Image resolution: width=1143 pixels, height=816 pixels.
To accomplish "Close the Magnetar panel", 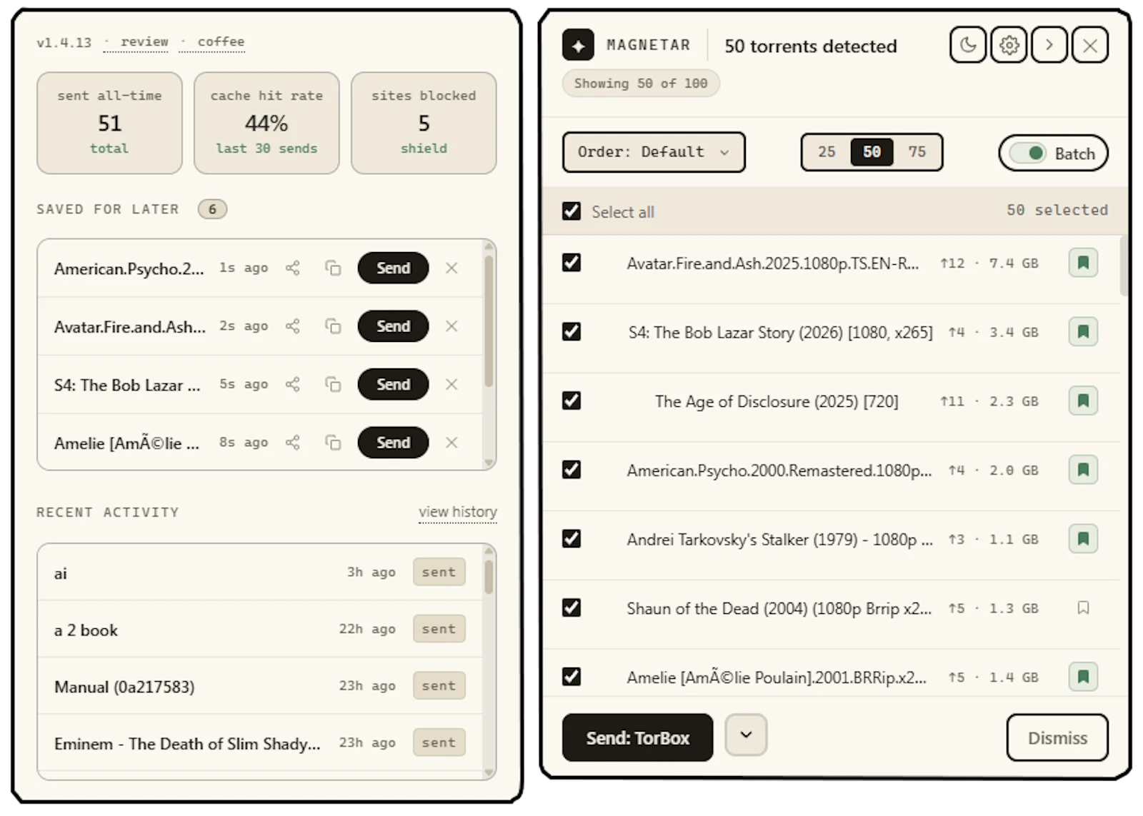I will tap(1090, 45).
